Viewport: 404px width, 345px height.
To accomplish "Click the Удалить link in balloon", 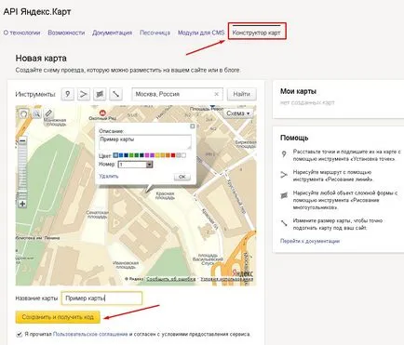I will click(x=109, y=176).
